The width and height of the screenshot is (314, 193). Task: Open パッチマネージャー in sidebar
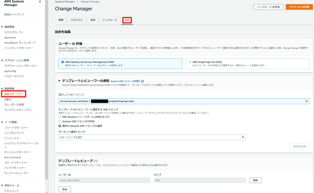[15, 168]
